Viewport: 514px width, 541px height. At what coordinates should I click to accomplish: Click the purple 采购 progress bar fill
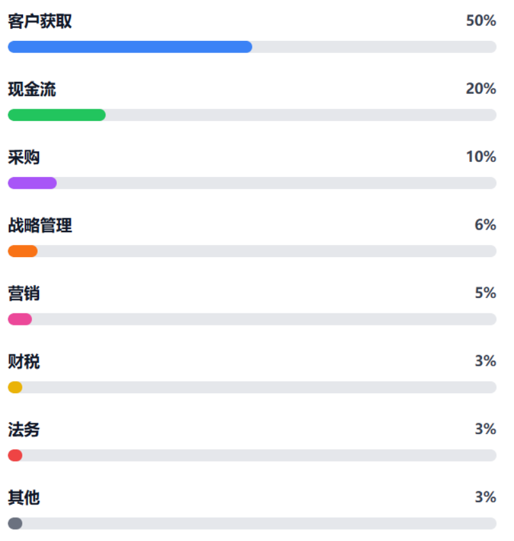point(32,183)
